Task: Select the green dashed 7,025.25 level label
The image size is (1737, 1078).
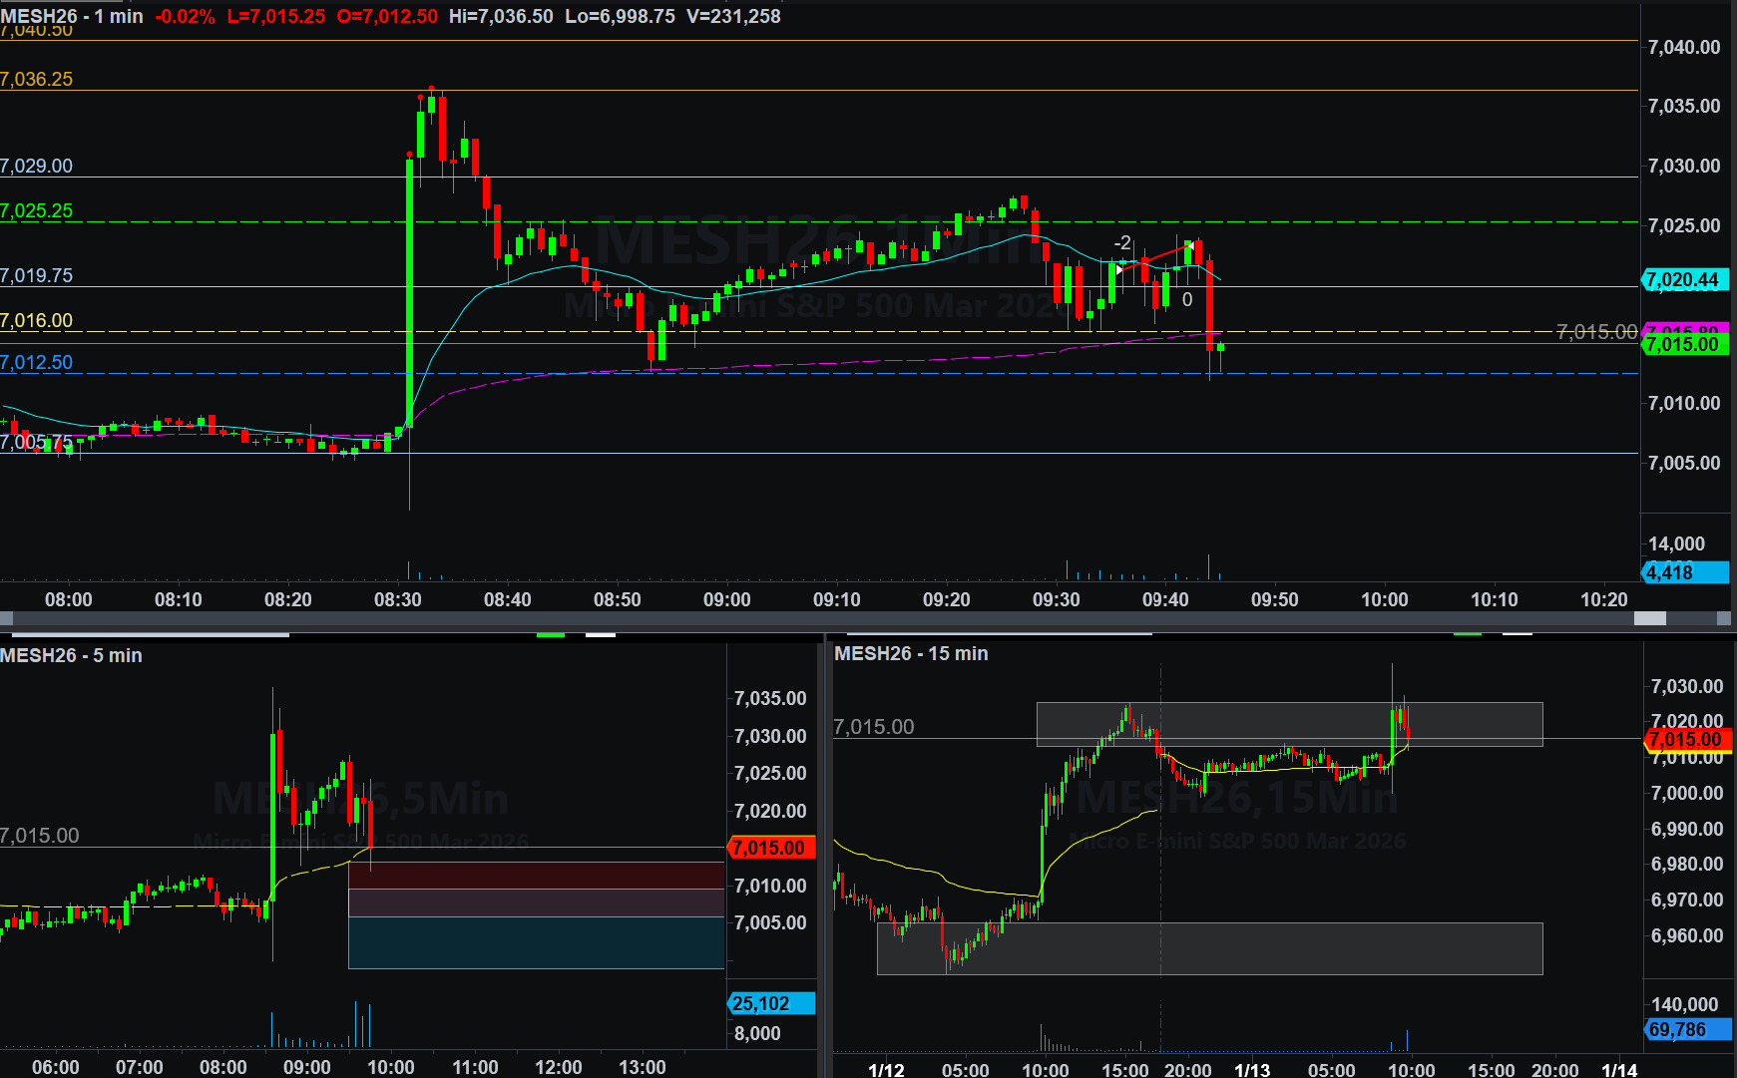Action: [x=37, y=211]
